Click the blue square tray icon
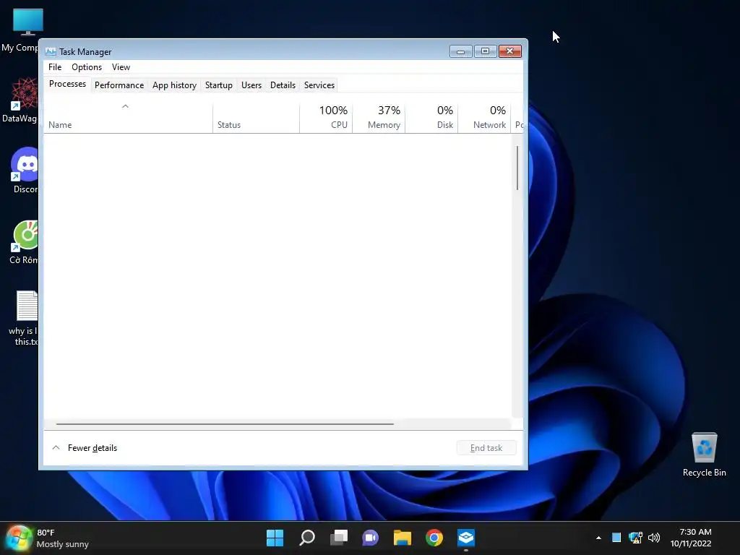This screenshot has width=740, height=555. pos(616,537)
